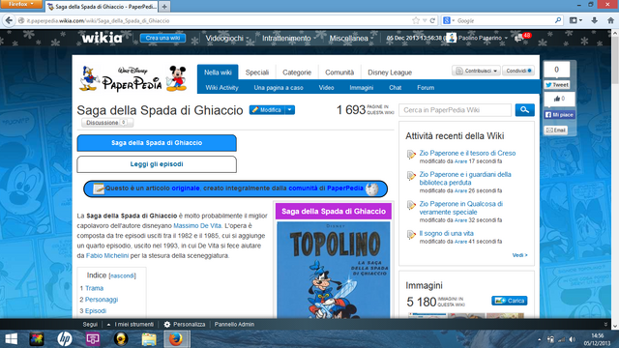The height and width of the screenshot is (348, 619).
Task: Open the Contribuisci dropdown
Action: click(x=476, y=71)
